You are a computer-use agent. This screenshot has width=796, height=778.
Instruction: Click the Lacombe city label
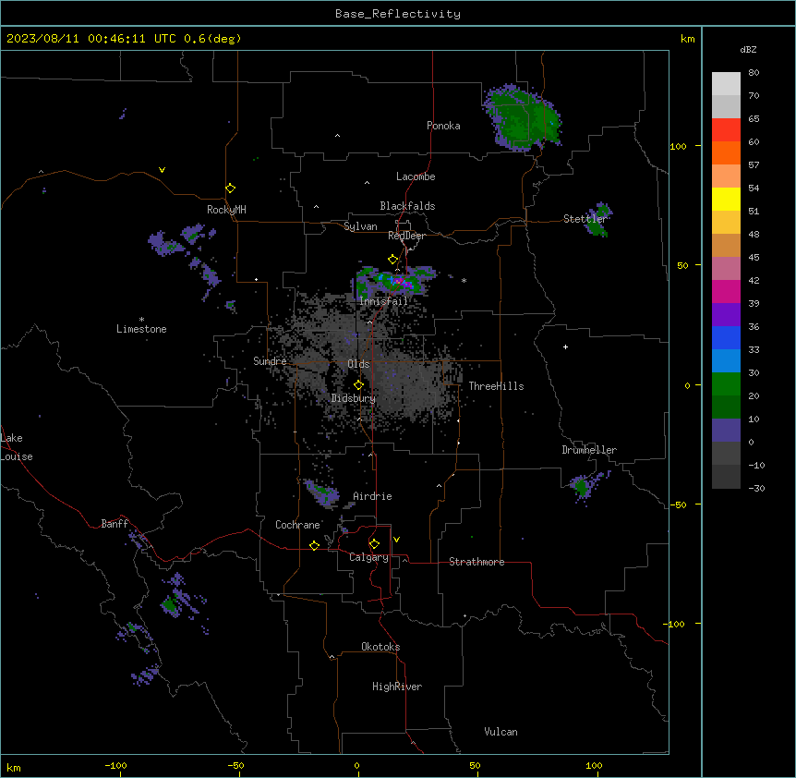416,176
